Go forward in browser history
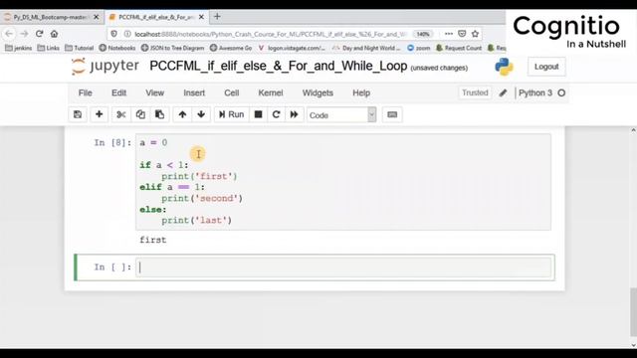 click(x=24, y=34)
